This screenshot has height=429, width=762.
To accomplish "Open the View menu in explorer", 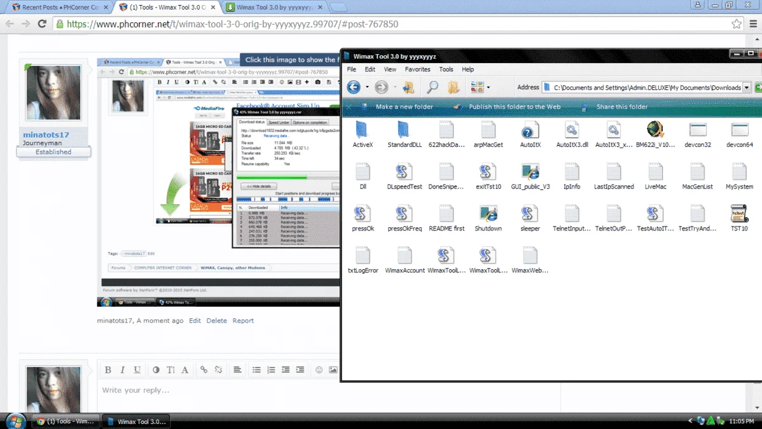I will [390, 69].
